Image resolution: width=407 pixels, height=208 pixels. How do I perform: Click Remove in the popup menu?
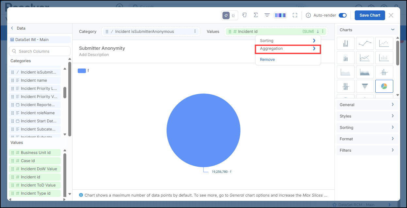point(267,60)
